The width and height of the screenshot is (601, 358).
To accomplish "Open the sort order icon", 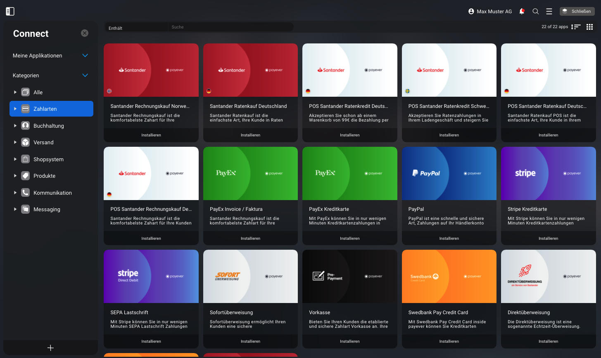I will 576,27.
